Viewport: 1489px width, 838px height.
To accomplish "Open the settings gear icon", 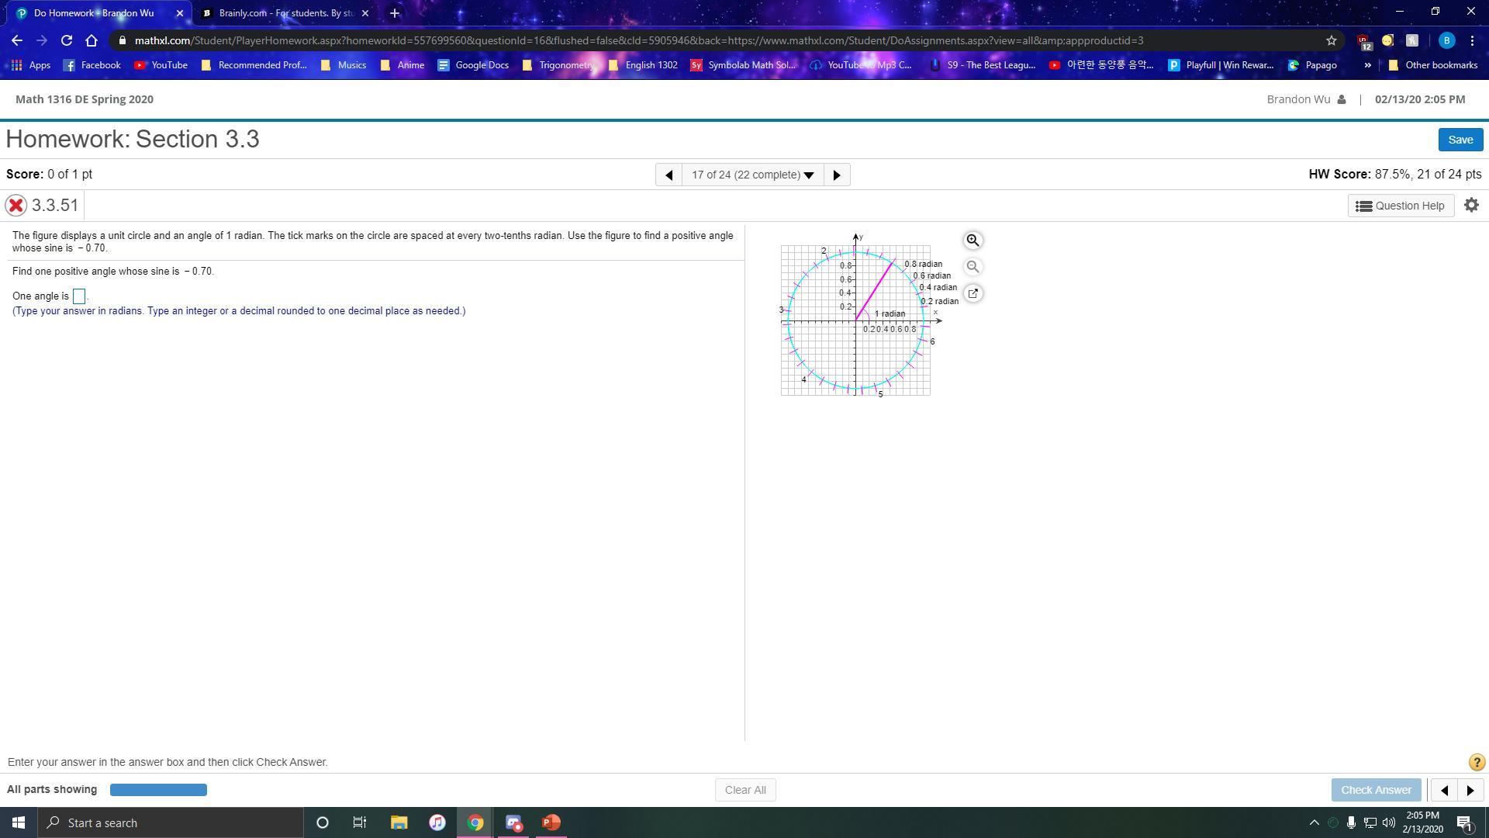I will [1471, 205].
